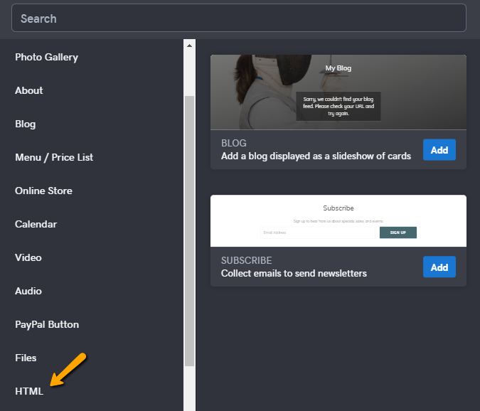
Task: Click scrollbar up arrow in category list
Action: click(189, 46)
